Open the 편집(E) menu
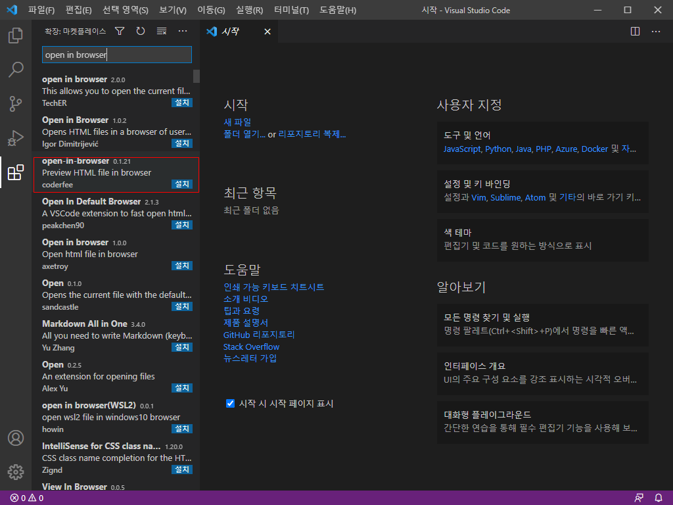Image resolution: width=673 pixels, height=505 pixels. (79, 10)
